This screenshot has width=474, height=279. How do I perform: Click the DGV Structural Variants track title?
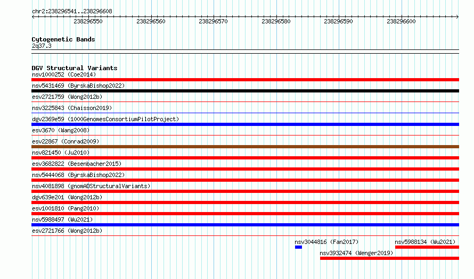75,68
